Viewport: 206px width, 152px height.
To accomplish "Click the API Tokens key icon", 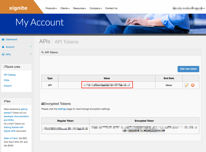I will pyautogui.click(x=42, y=52).
